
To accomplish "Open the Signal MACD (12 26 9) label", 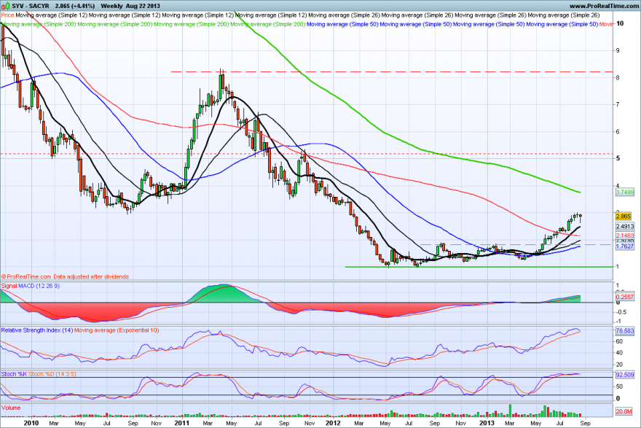I will click(31, 286).
